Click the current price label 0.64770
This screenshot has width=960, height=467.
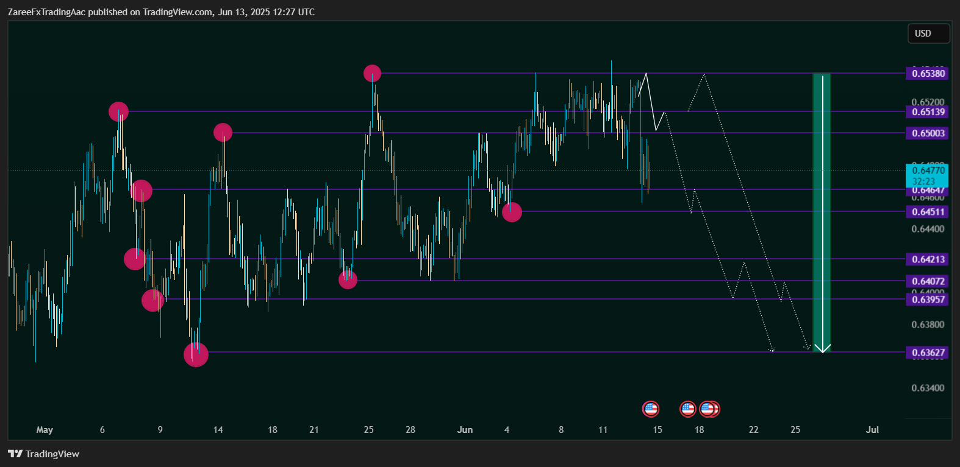[x=928, y=170]
